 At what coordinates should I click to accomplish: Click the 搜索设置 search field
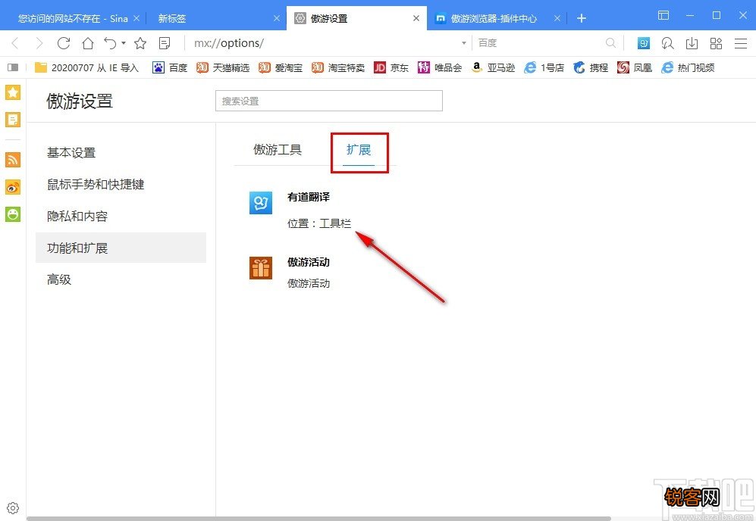(329, 101)
